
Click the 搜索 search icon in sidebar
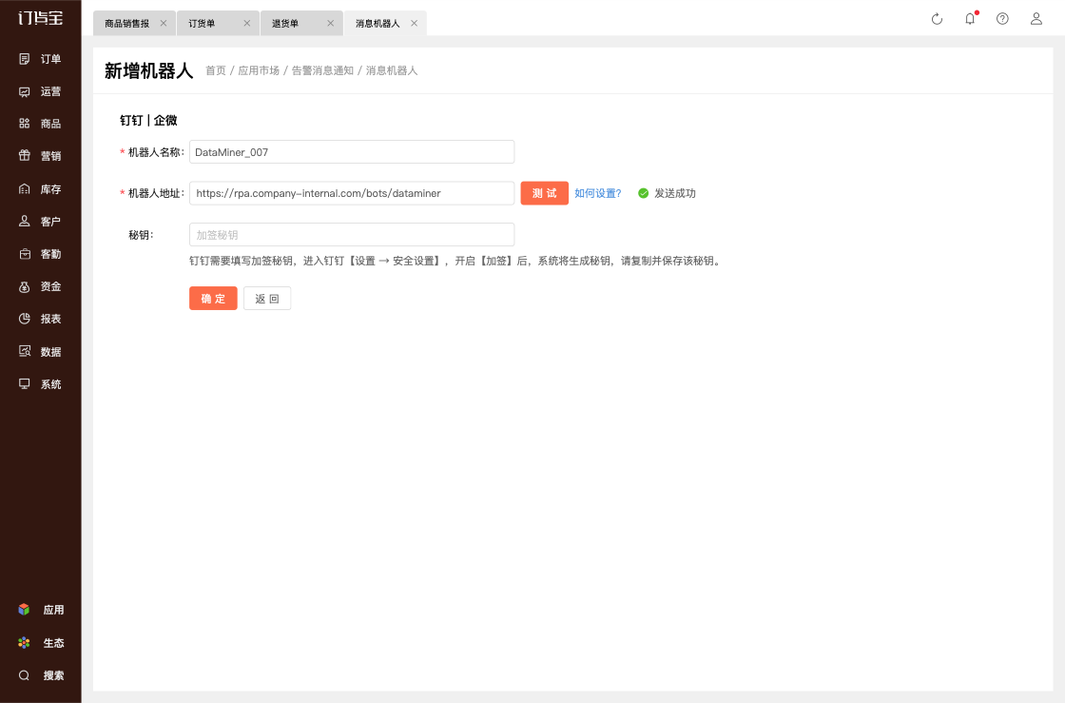pos(25,675)
